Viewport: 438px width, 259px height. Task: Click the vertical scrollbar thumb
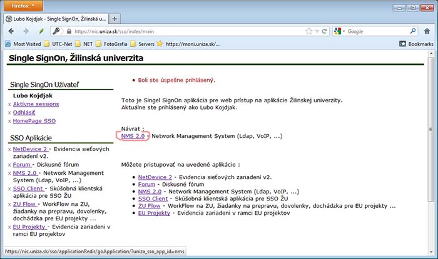(431, 129)
